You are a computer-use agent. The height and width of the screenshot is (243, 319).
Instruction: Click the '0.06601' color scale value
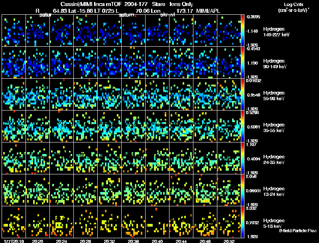click(253, 191)
